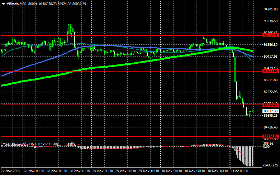Click the 28 Nov 16:30 time label
This screenshot has height=175, width=280.
tap(80, 171)
